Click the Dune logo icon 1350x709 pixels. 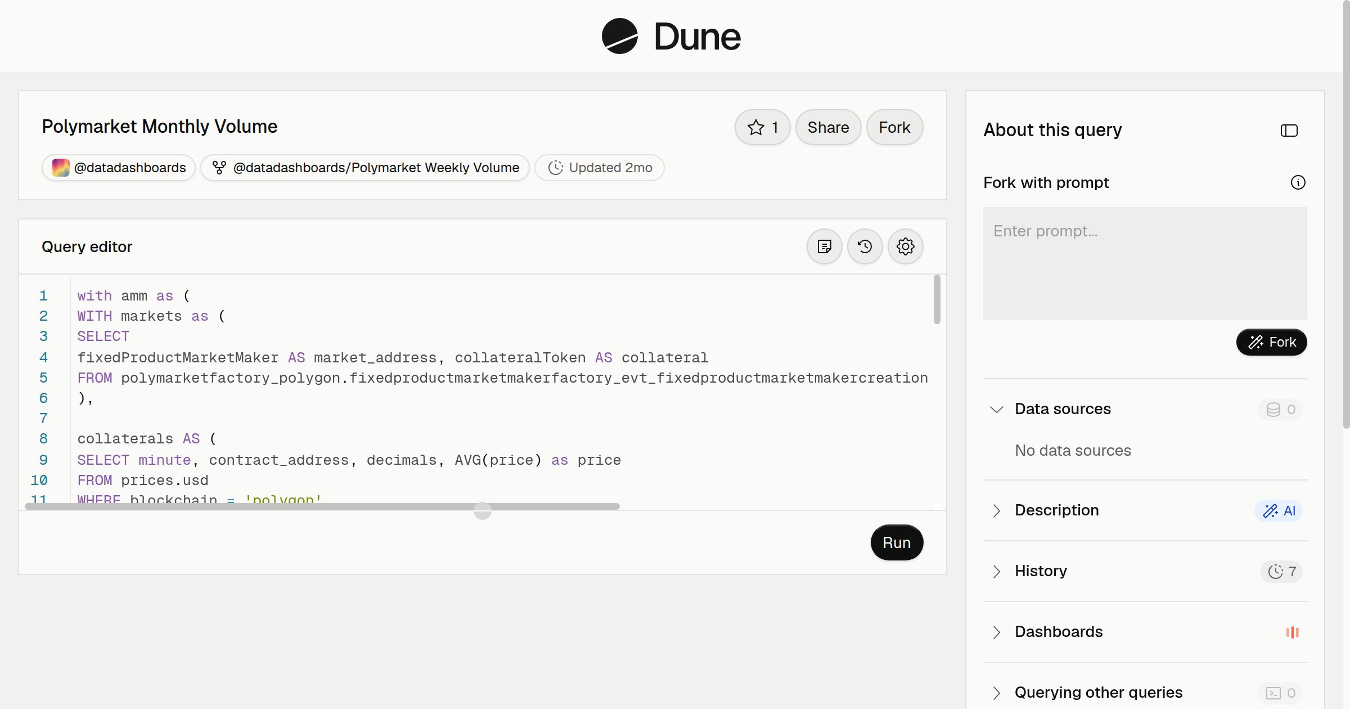(x=619, y=36)
